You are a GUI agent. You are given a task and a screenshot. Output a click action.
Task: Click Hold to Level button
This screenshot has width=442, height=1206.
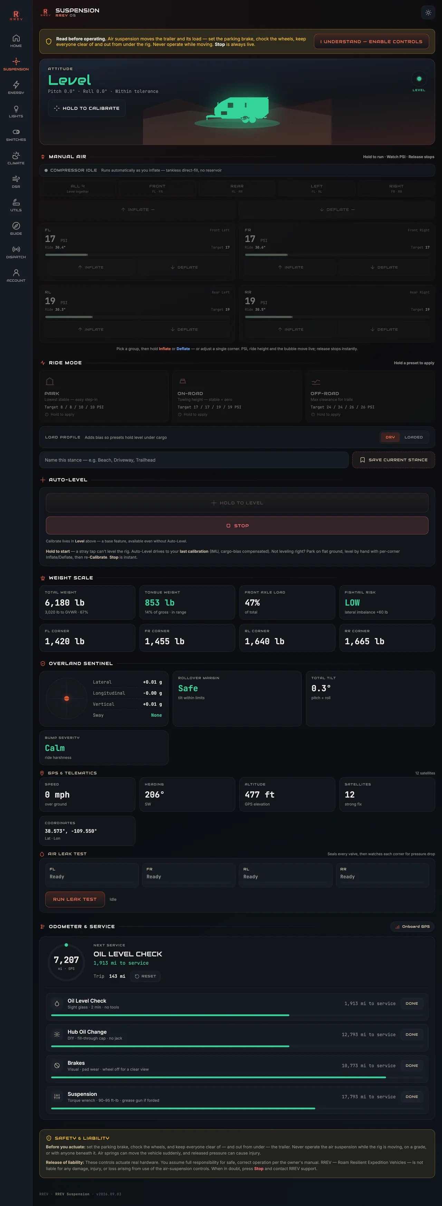[237, 503]
